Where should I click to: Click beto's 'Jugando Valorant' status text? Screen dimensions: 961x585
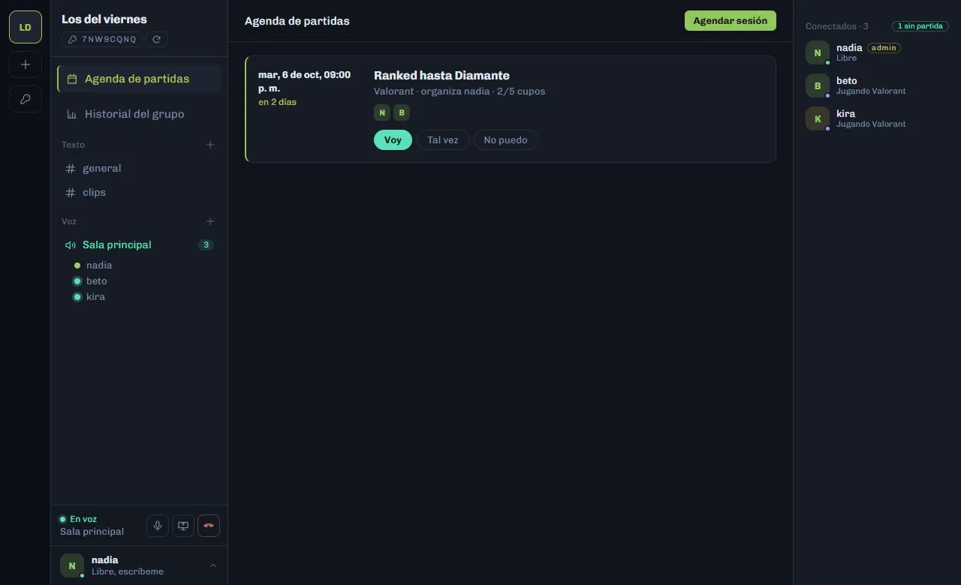871,91
